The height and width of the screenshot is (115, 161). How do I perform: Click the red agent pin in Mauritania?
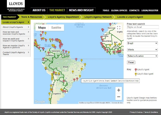(x=103, y=40)
